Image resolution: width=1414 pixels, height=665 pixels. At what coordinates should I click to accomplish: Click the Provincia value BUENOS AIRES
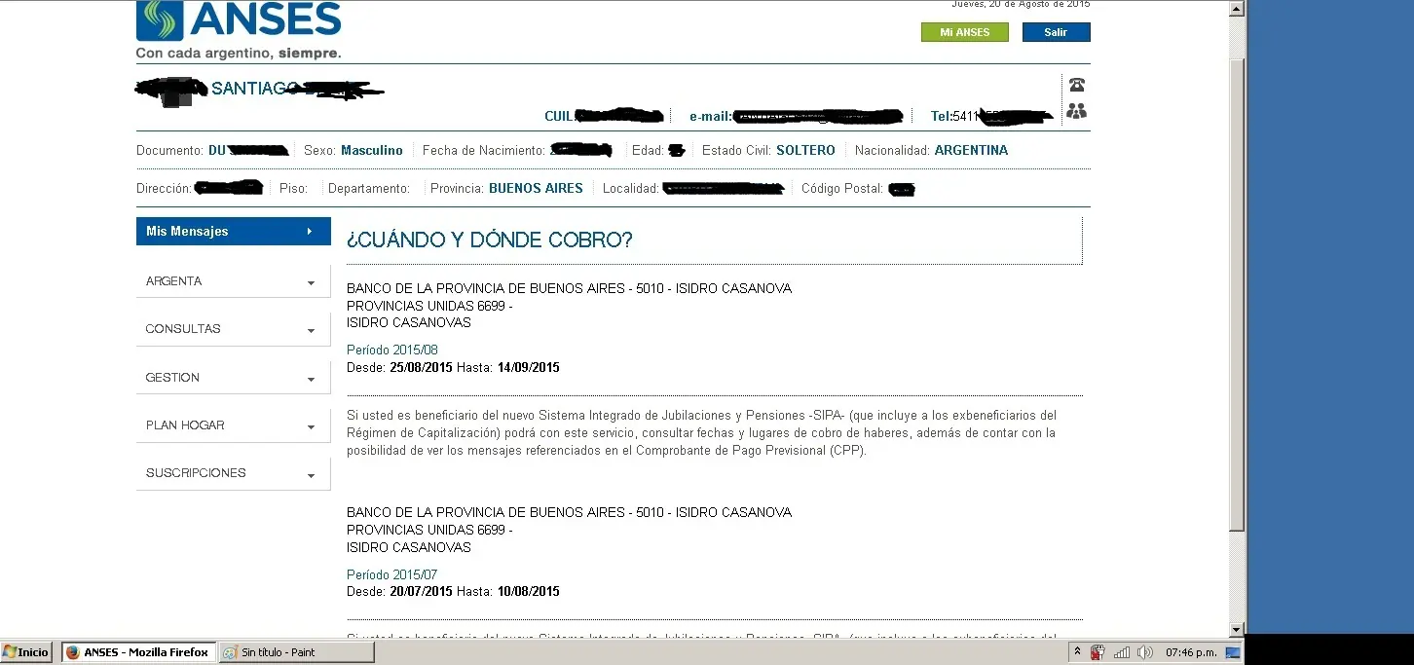point(536,189)
